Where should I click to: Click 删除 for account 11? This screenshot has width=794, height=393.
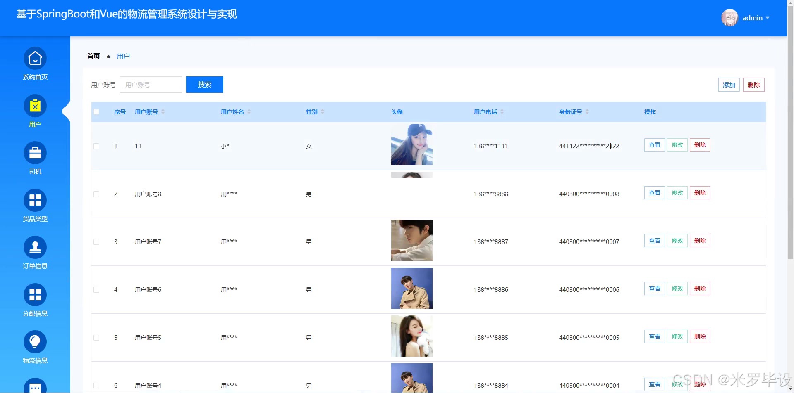(x=700, y=145)
